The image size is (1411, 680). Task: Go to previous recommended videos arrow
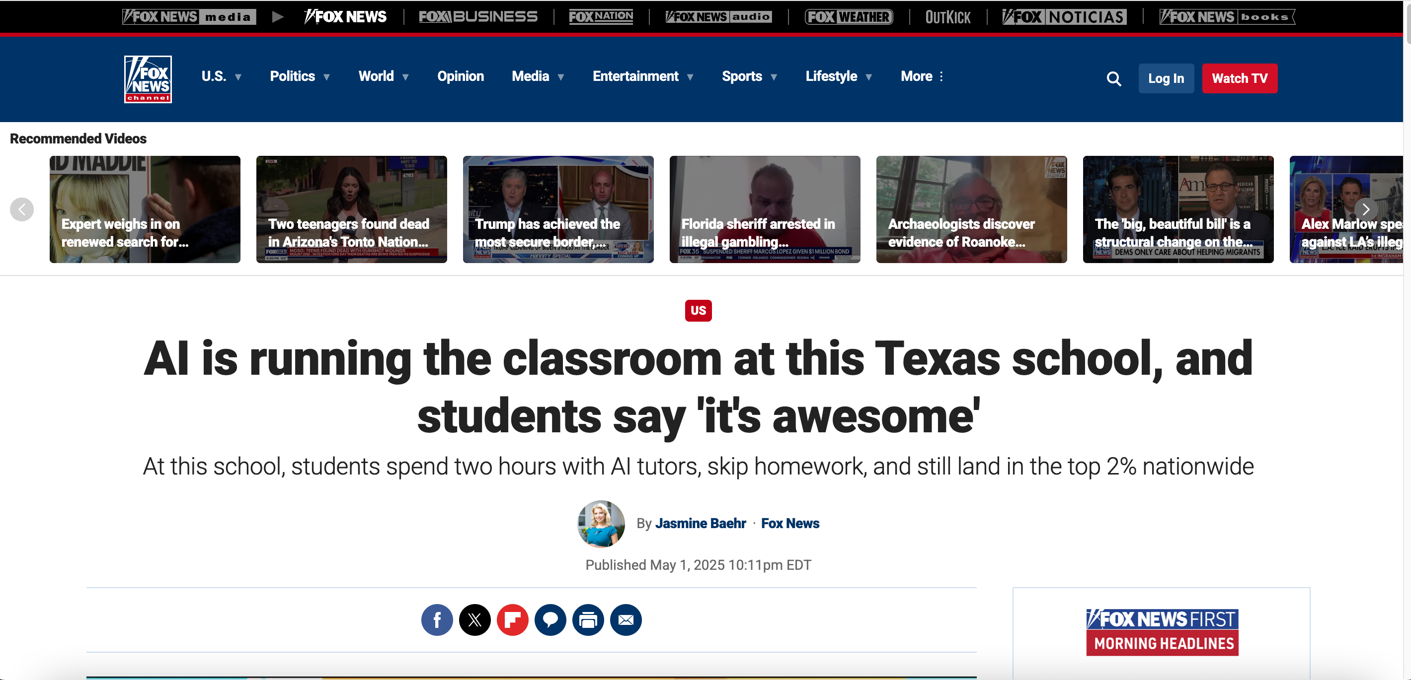pos(22,209)
